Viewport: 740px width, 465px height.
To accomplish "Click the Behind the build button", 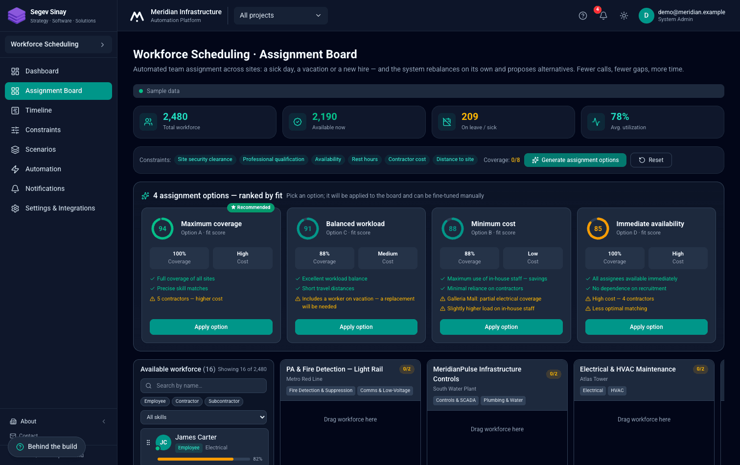I will pos(46,447).
